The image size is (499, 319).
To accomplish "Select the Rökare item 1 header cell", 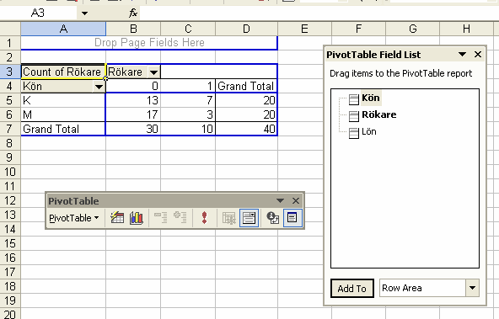I will coord(188,86).
